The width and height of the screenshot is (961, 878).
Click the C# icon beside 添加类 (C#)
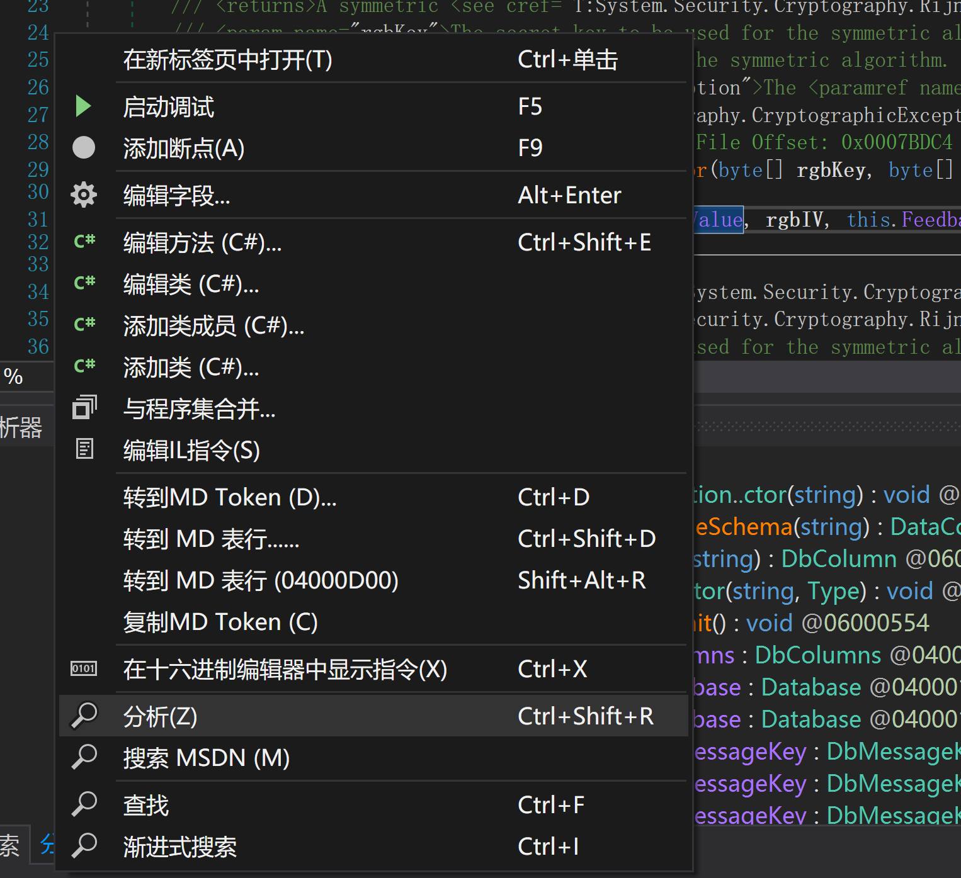(x=84, y=366)
